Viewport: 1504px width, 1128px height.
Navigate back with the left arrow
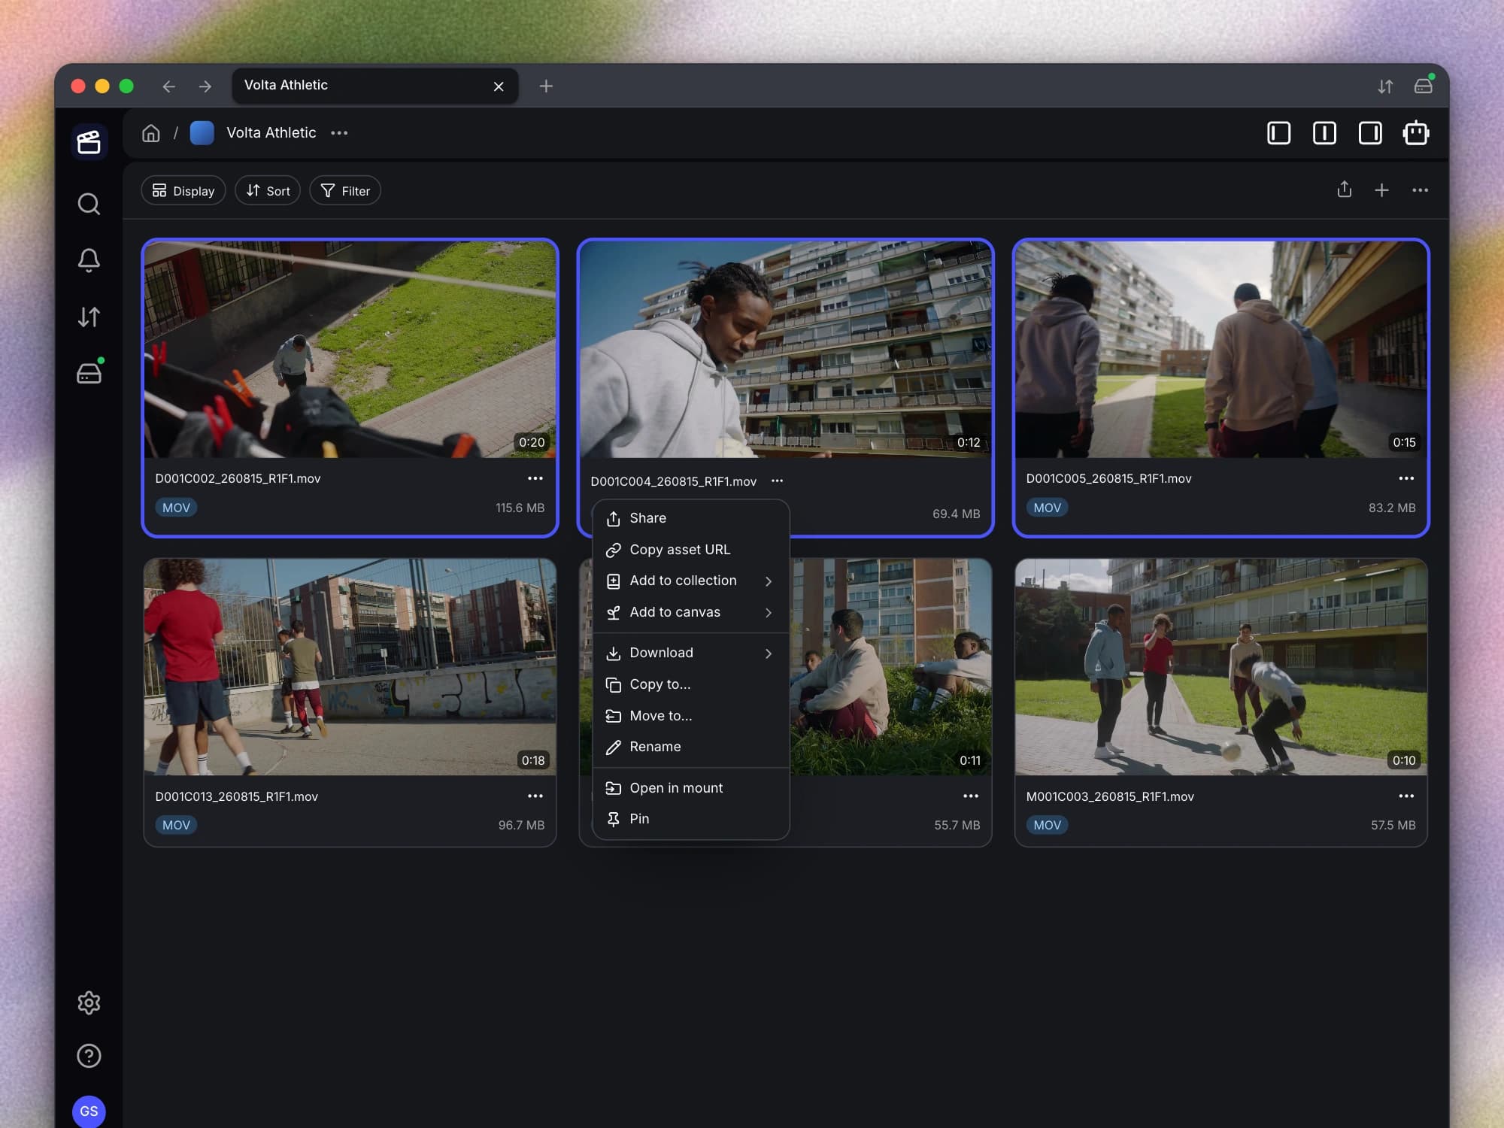pos(168,86)
